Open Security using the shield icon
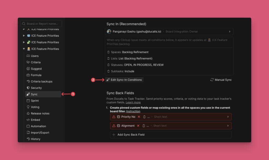 click(28, 88)
